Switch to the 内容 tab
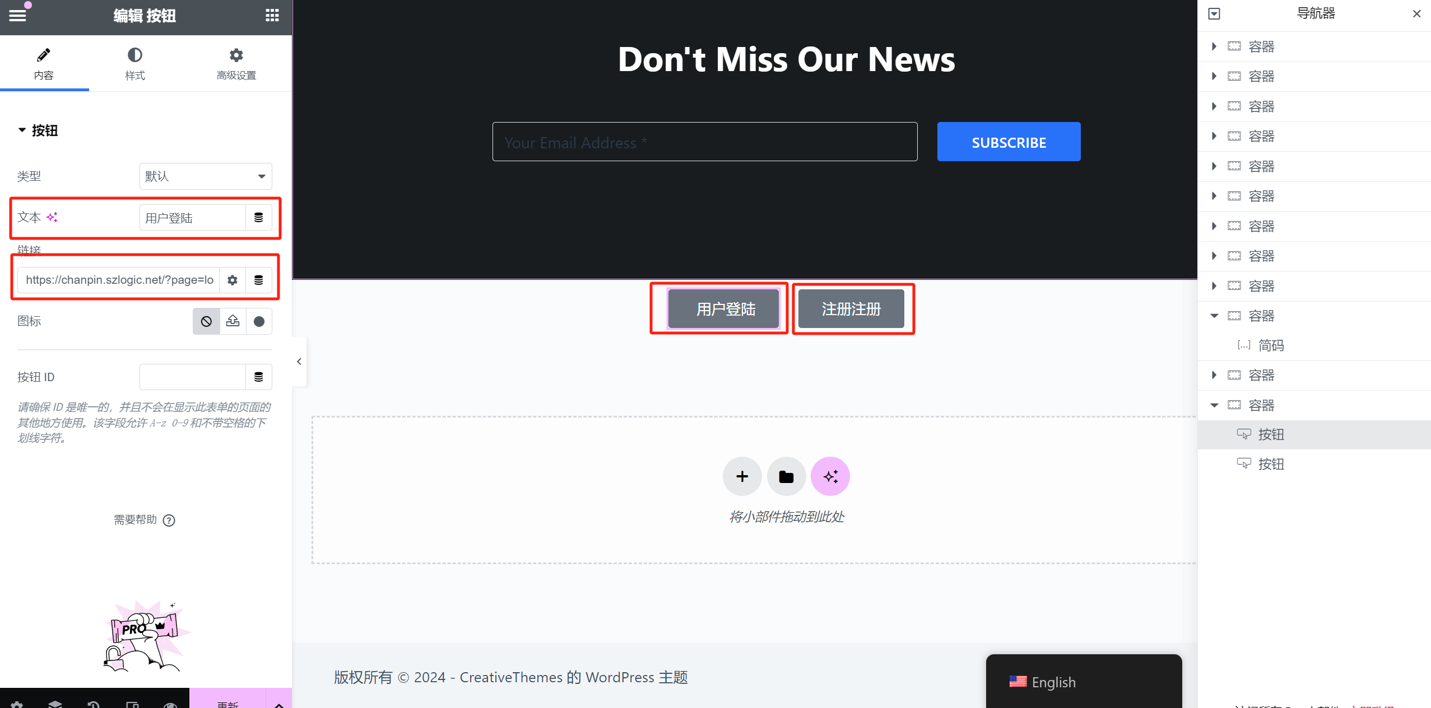The height and width of the screenshot is (708, 1431). pos(44,64)
